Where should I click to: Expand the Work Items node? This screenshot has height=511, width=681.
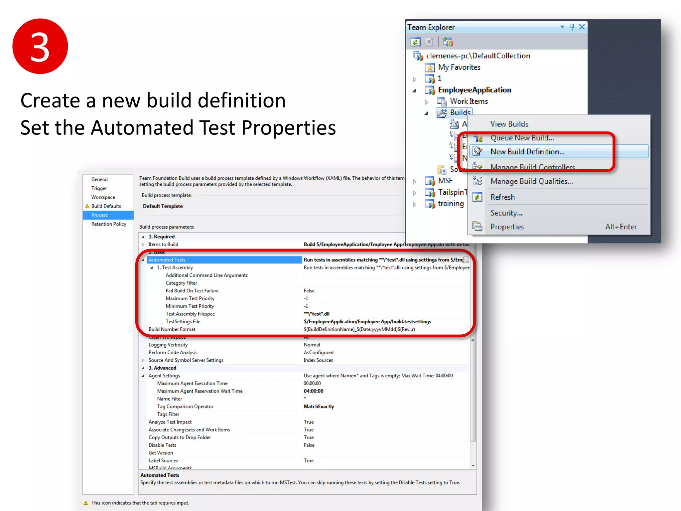click(426, 102)
